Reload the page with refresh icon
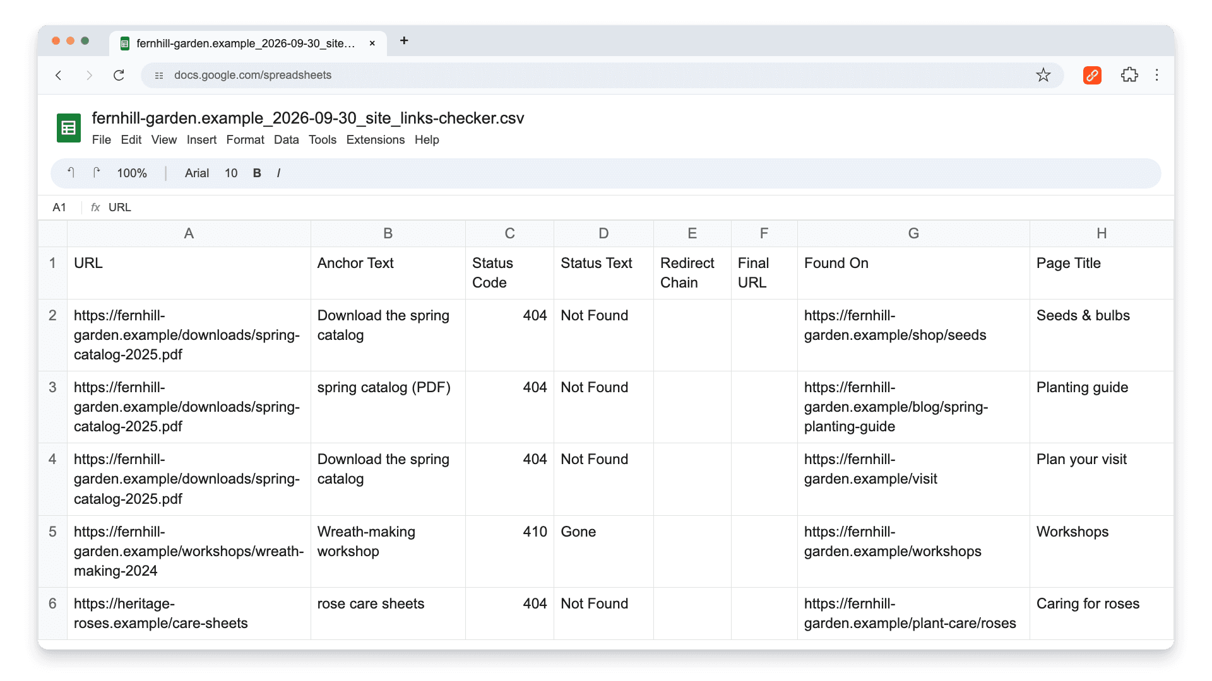 [x=119, y=75]
